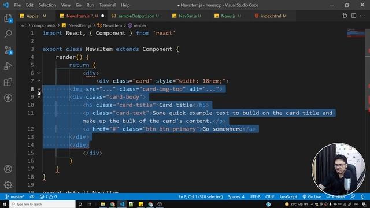This screenshot has width=370, height=208.
Task: Click the Go Live button in status bar
Action: [x=312, y=196]
